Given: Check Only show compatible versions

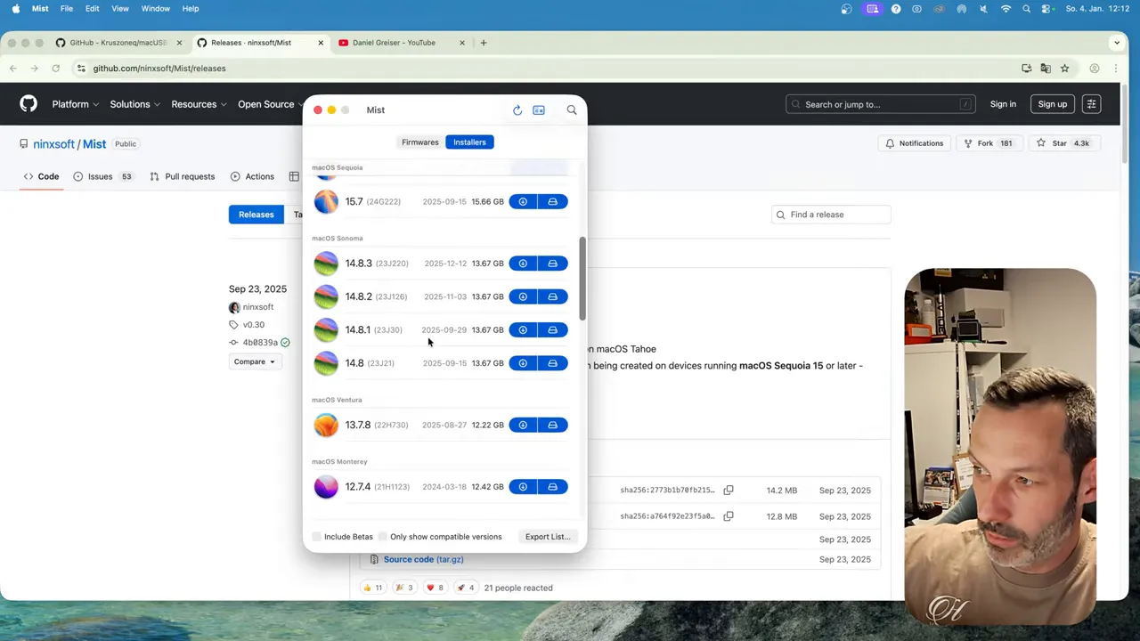Looking at the screenshot, I should [x=382, y=536].
